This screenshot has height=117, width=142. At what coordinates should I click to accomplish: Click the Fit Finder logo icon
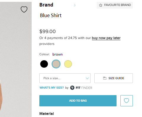(x=72, y=88)
